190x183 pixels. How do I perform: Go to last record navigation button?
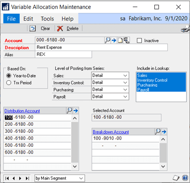pyautogui.click(x=28, y=178)
